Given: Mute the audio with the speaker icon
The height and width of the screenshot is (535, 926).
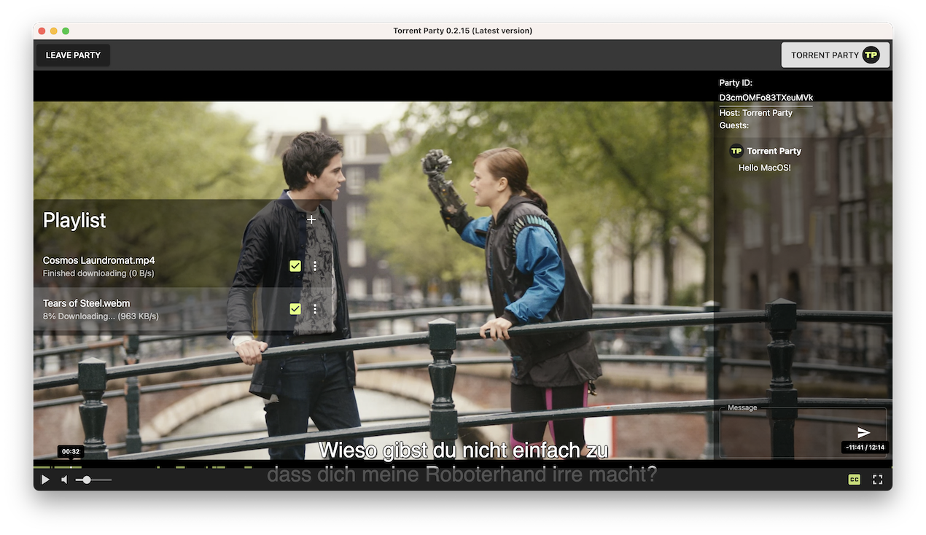Looking at the screenshot, I should point(64,480).
